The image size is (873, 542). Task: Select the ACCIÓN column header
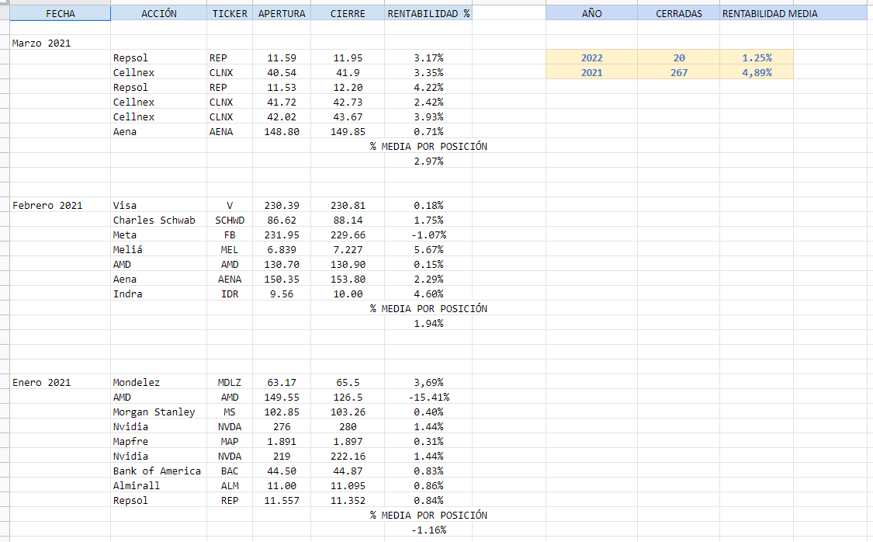[158, 13]
